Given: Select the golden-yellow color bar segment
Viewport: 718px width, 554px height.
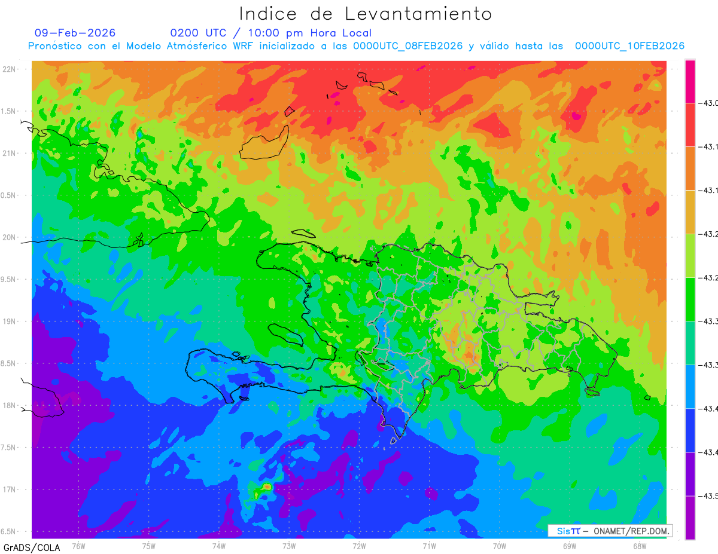Looking at the screenshot, I should [690, 212].
